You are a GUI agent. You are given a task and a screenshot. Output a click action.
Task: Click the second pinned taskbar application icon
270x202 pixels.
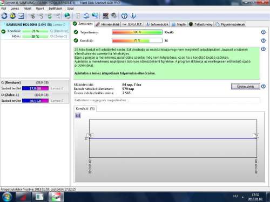point(39,197)
